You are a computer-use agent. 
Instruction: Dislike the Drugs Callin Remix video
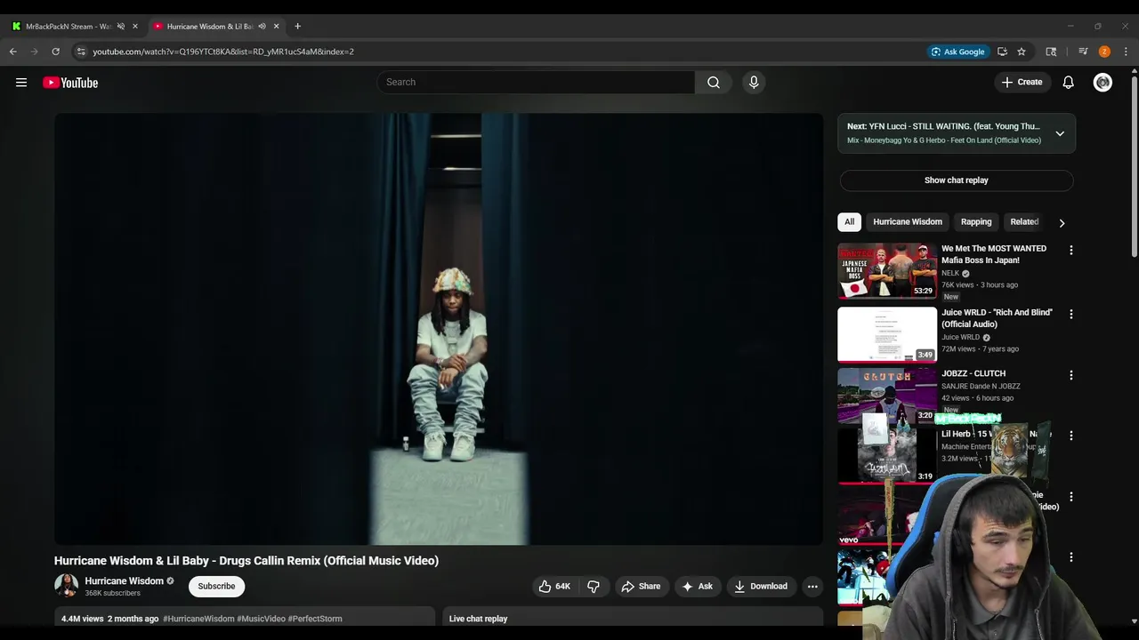click(594, 586)
